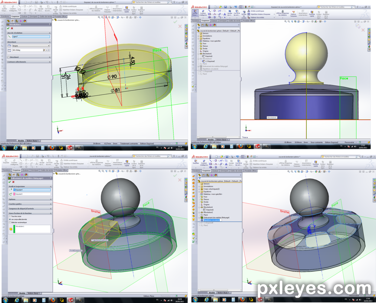The width and height of the screenshot is (376, 303).
Task: Open Epaisseur de la ligne in top-left window
Action: coord(141,11)
